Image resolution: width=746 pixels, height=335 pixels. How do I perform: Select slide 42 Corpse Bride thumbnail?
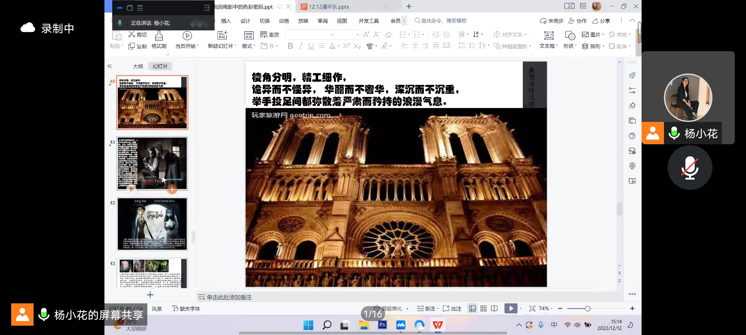pyautogui.click(x=152, y=224)
